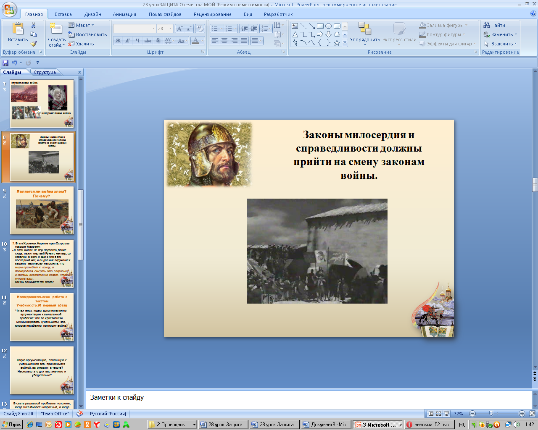This screenshot has width=538, height=430.
Task: Open the columns dropdown
Action: coord(257,41)
